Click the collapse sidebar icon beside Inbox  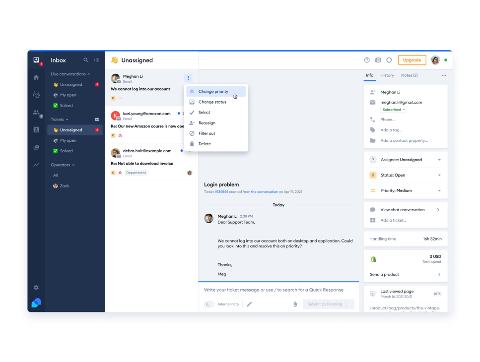click(96, 60)
